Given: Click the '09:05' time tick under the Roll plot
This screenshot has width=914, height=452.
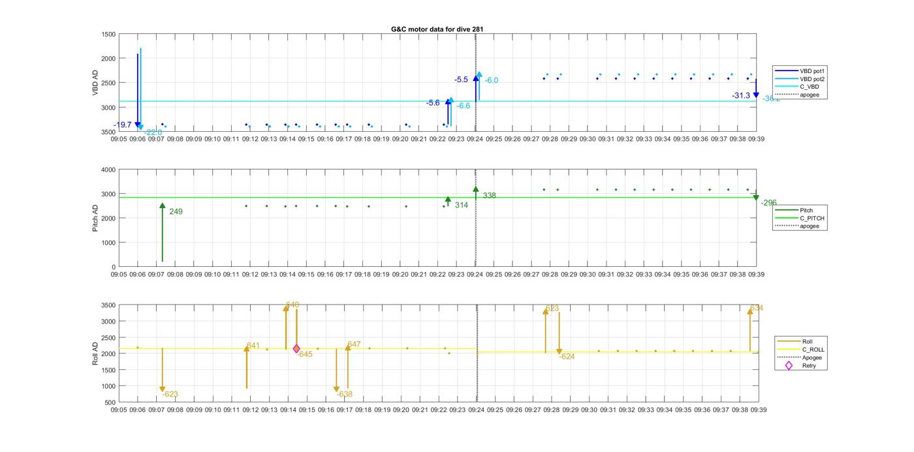Looking at the screenshot, I should tap(119, 410).
